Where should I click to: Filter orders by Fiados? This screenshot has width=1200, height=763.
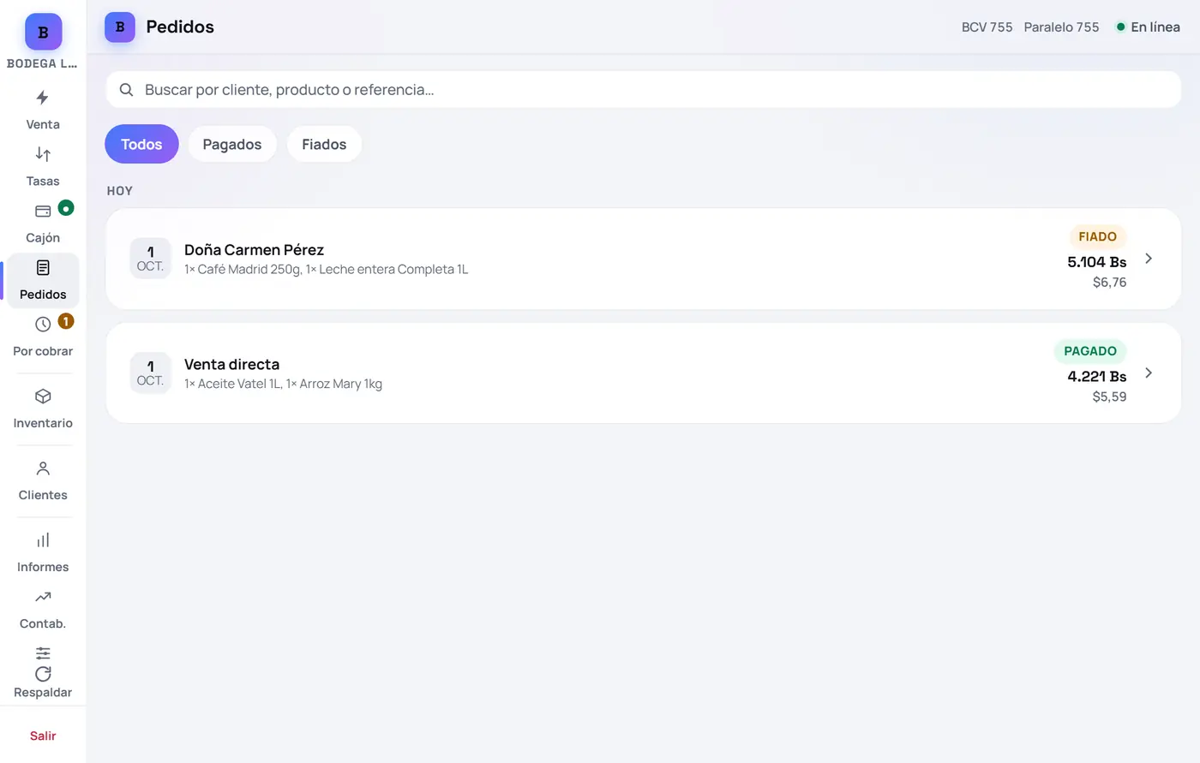[x=324, y=144]
